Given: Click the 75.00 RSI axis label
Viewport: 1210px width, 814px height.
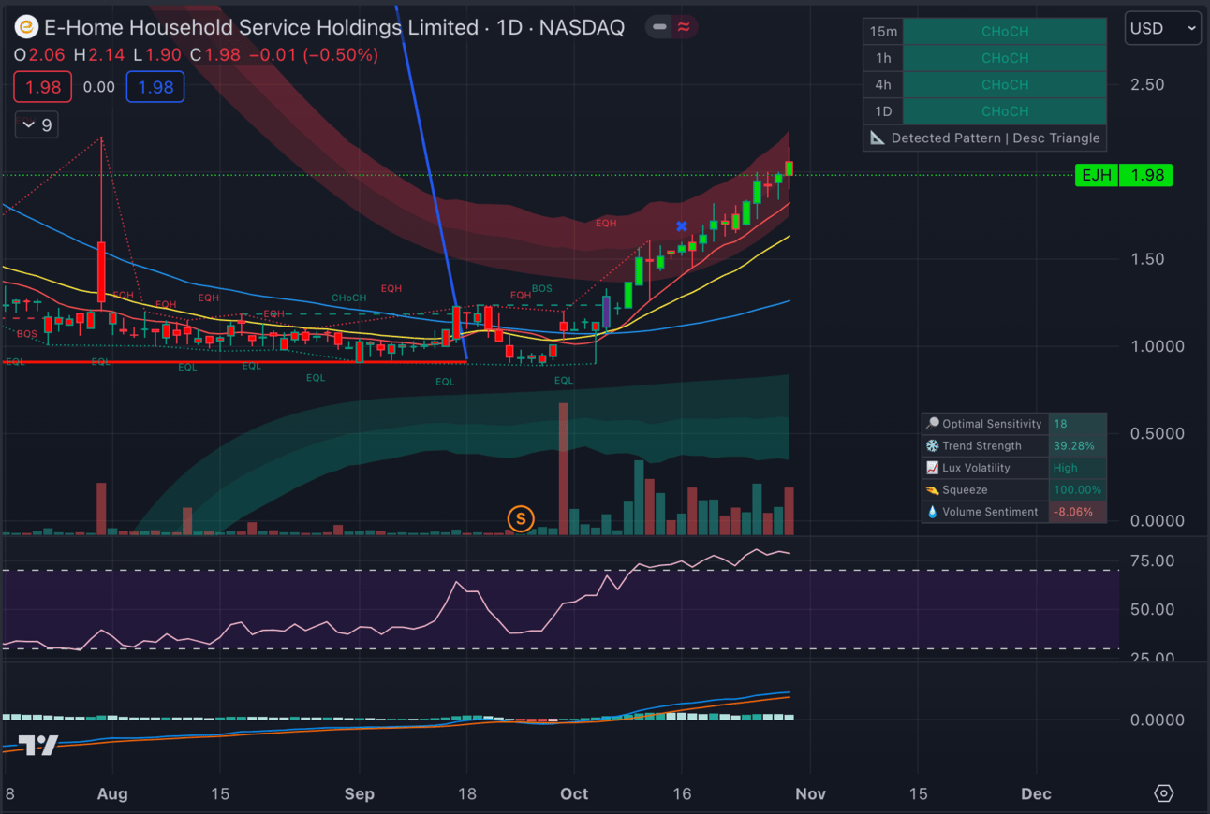Looking at the screenshot, I should [1153, 561].
